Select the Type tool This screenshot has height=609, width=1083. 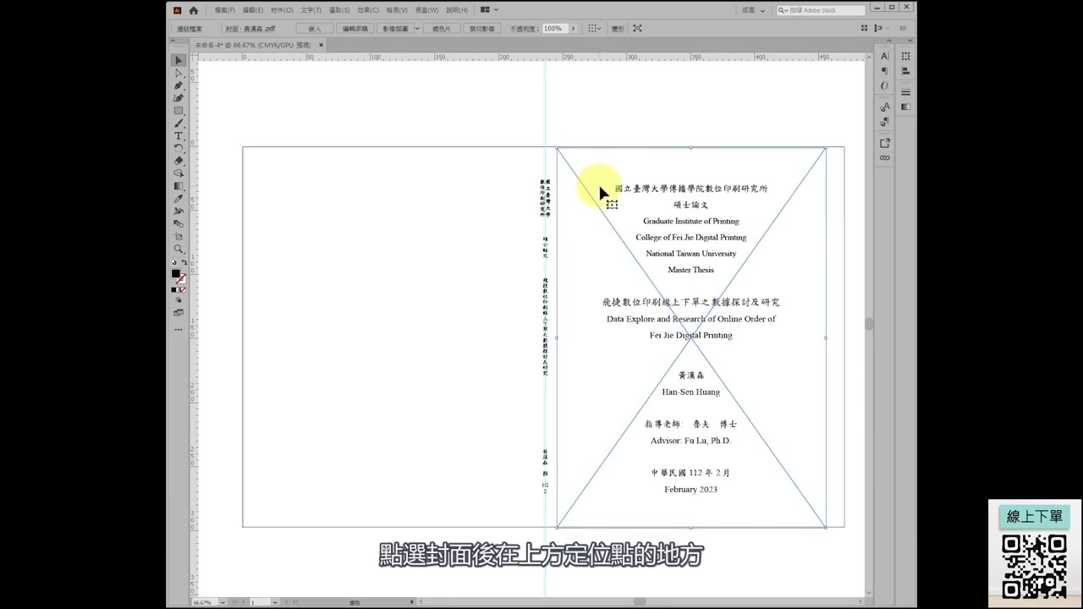[x=179, y=135]
